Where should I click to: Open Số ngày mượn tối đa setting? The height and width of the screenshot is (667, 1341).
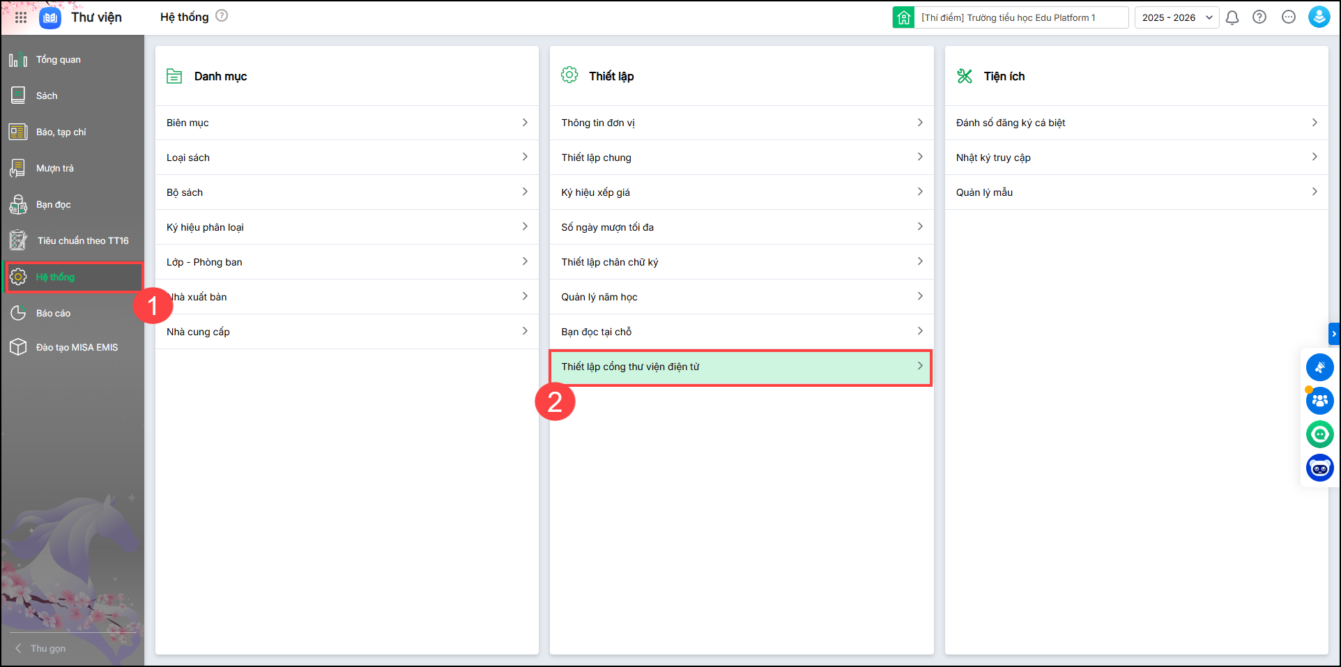pyautogui.click(x=740, y=227)
